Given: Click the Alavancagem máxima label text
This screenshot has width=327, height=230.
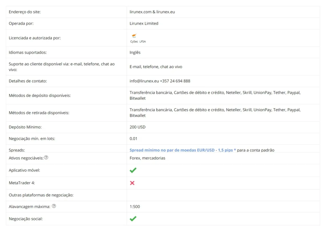Looking at the screenshot, I should click(29, 206).
